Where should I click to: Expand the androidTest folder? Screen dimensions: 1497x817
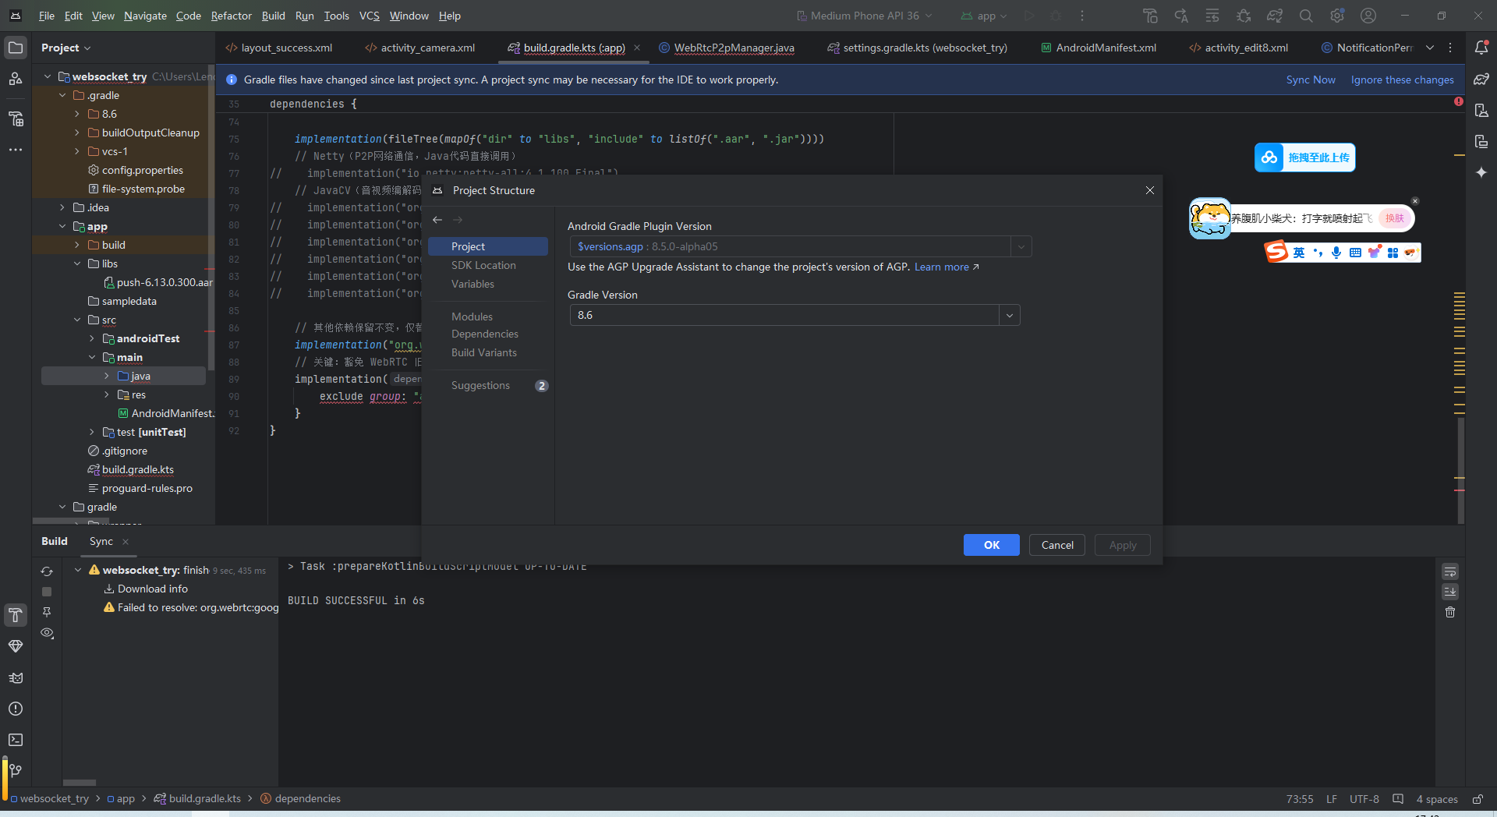point(92,338)
